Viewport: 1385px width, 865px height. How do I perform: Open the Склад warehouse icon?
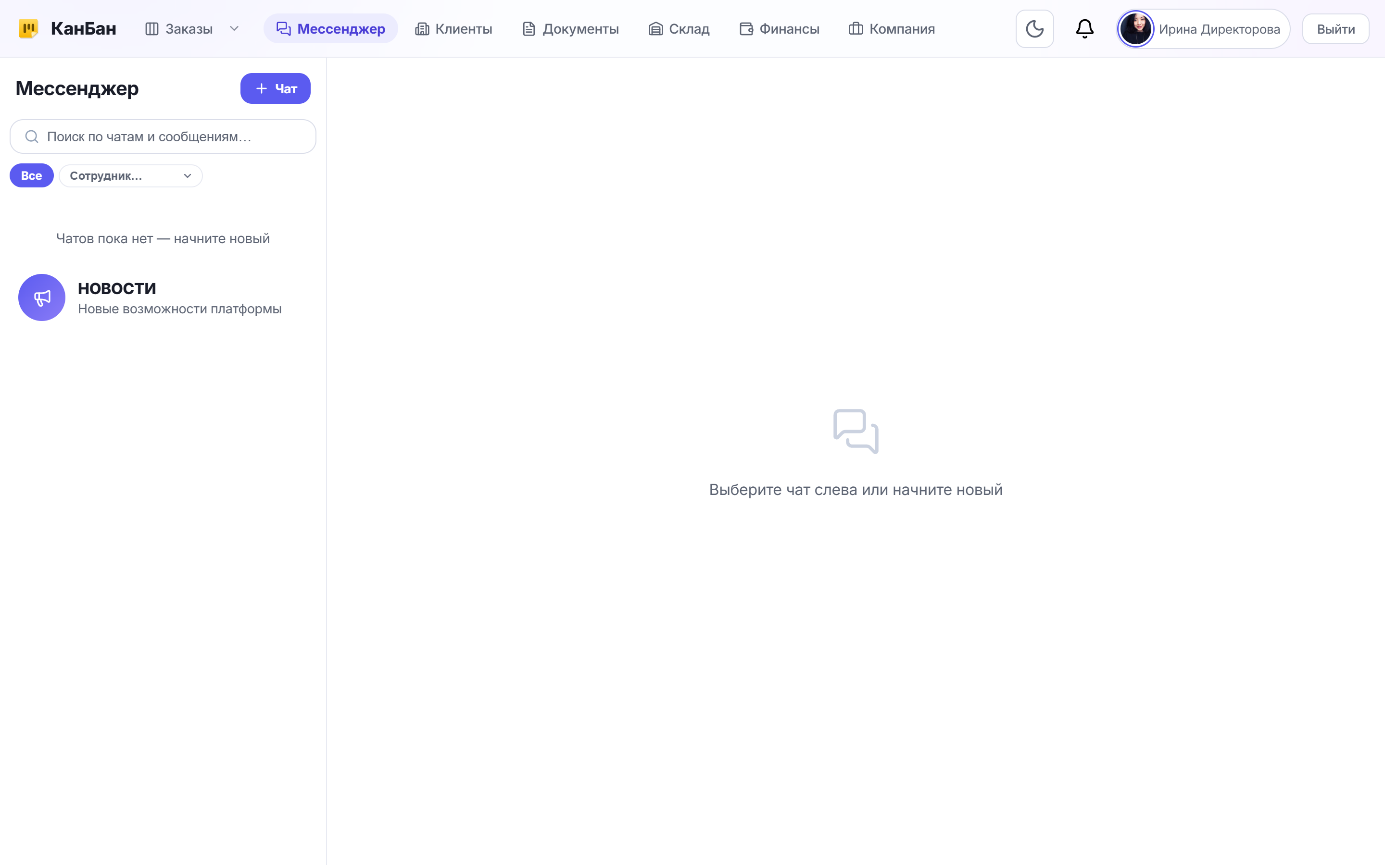click(x=655, y=29)
